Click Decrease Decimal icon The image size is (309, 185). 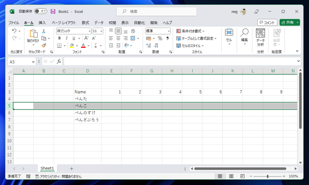tap(156, 46)
